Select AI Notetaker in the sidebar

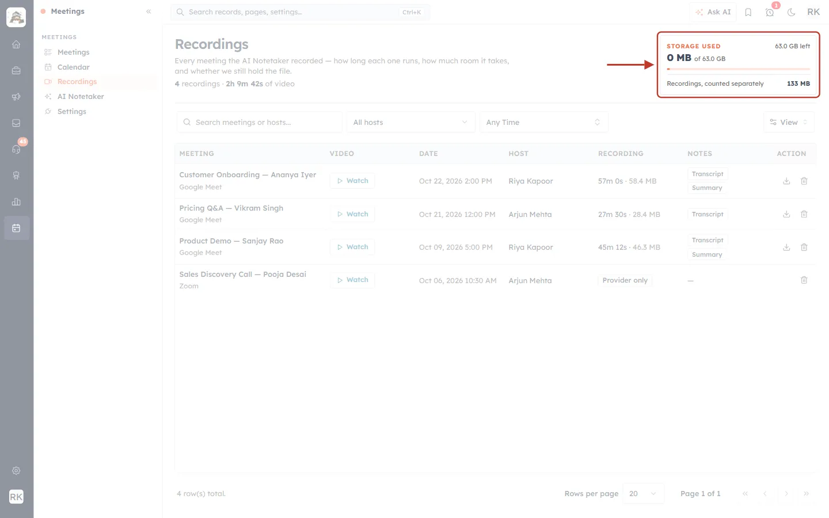(81, 97)
